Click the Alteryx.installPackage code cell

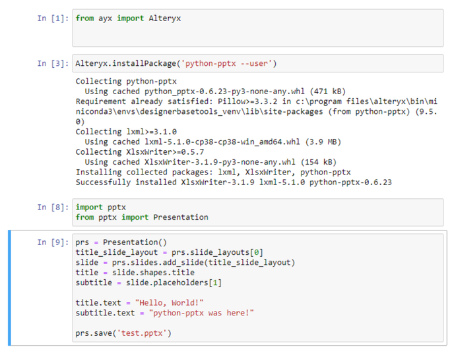[258, 63]
